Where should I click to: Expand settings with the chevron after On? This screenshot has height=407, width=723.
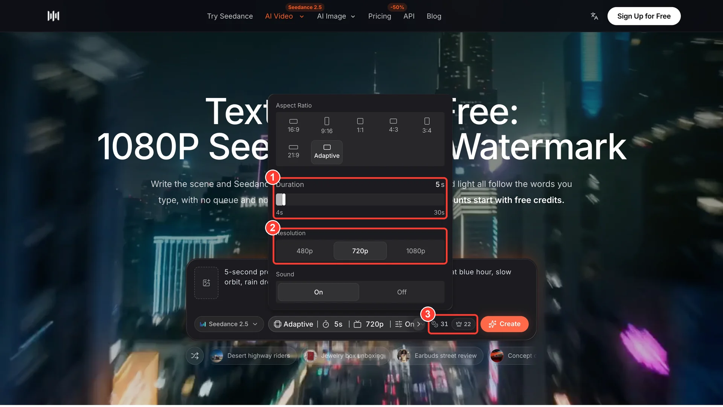point(419,324)
